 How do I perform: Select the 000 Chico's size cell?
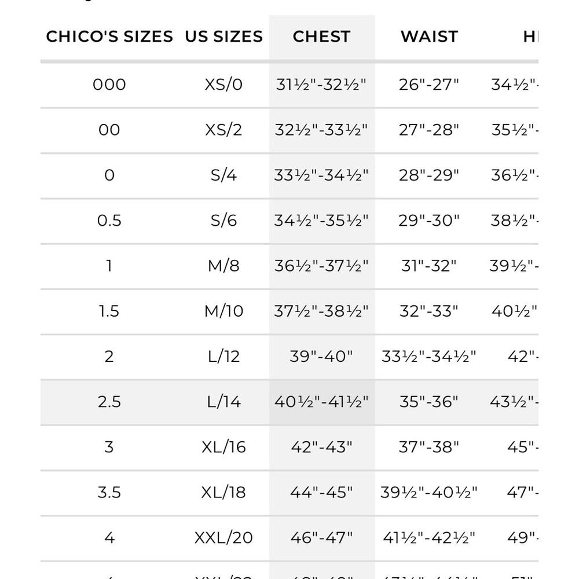pos(109,85)
